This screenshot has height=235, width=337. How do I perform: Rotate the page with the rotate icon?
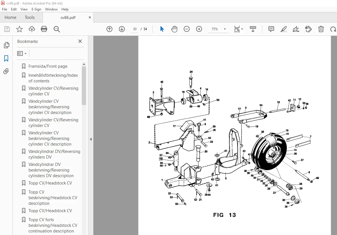[333, 29]
